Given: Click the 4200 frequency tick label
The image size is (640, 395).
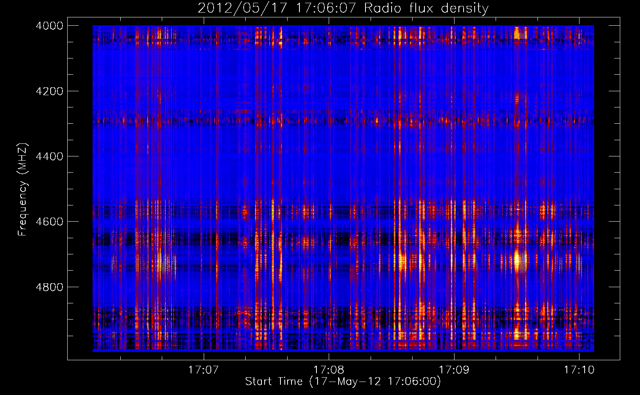Looking at the screenshot, I should [49, 91].
